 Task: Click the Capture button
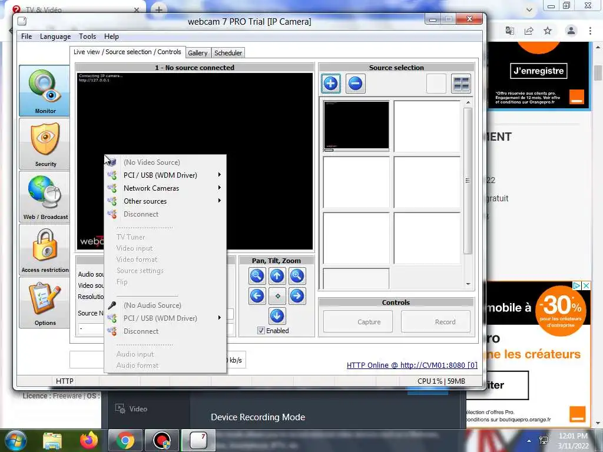click(358, 322)
